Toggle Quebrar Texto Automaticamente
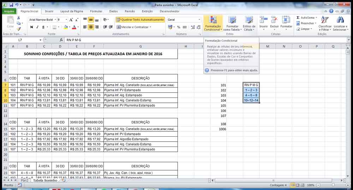 point(140,20)
